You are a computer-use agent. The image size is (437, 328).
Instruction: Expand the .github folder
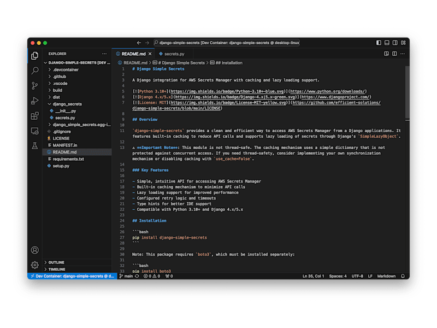click(x=77, y=77)
